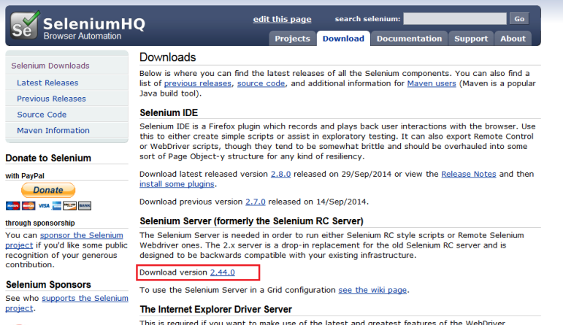Image resolution: width=563 pixels, height=325 pixels.
Task: Click 'install some plugins' link
Action: pos(177,184)
